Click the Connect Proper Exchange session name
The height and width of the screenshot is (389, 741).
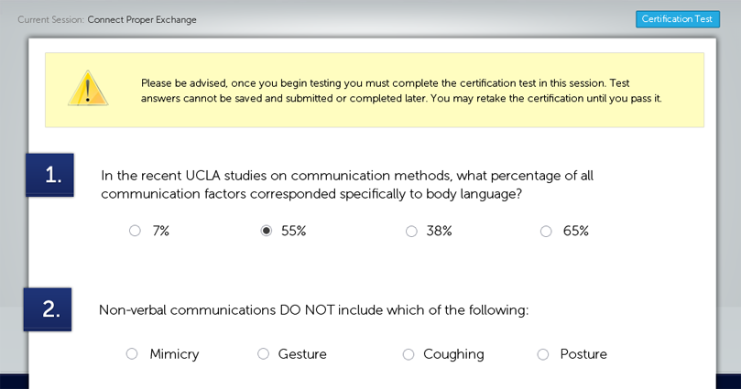(142, 20)
